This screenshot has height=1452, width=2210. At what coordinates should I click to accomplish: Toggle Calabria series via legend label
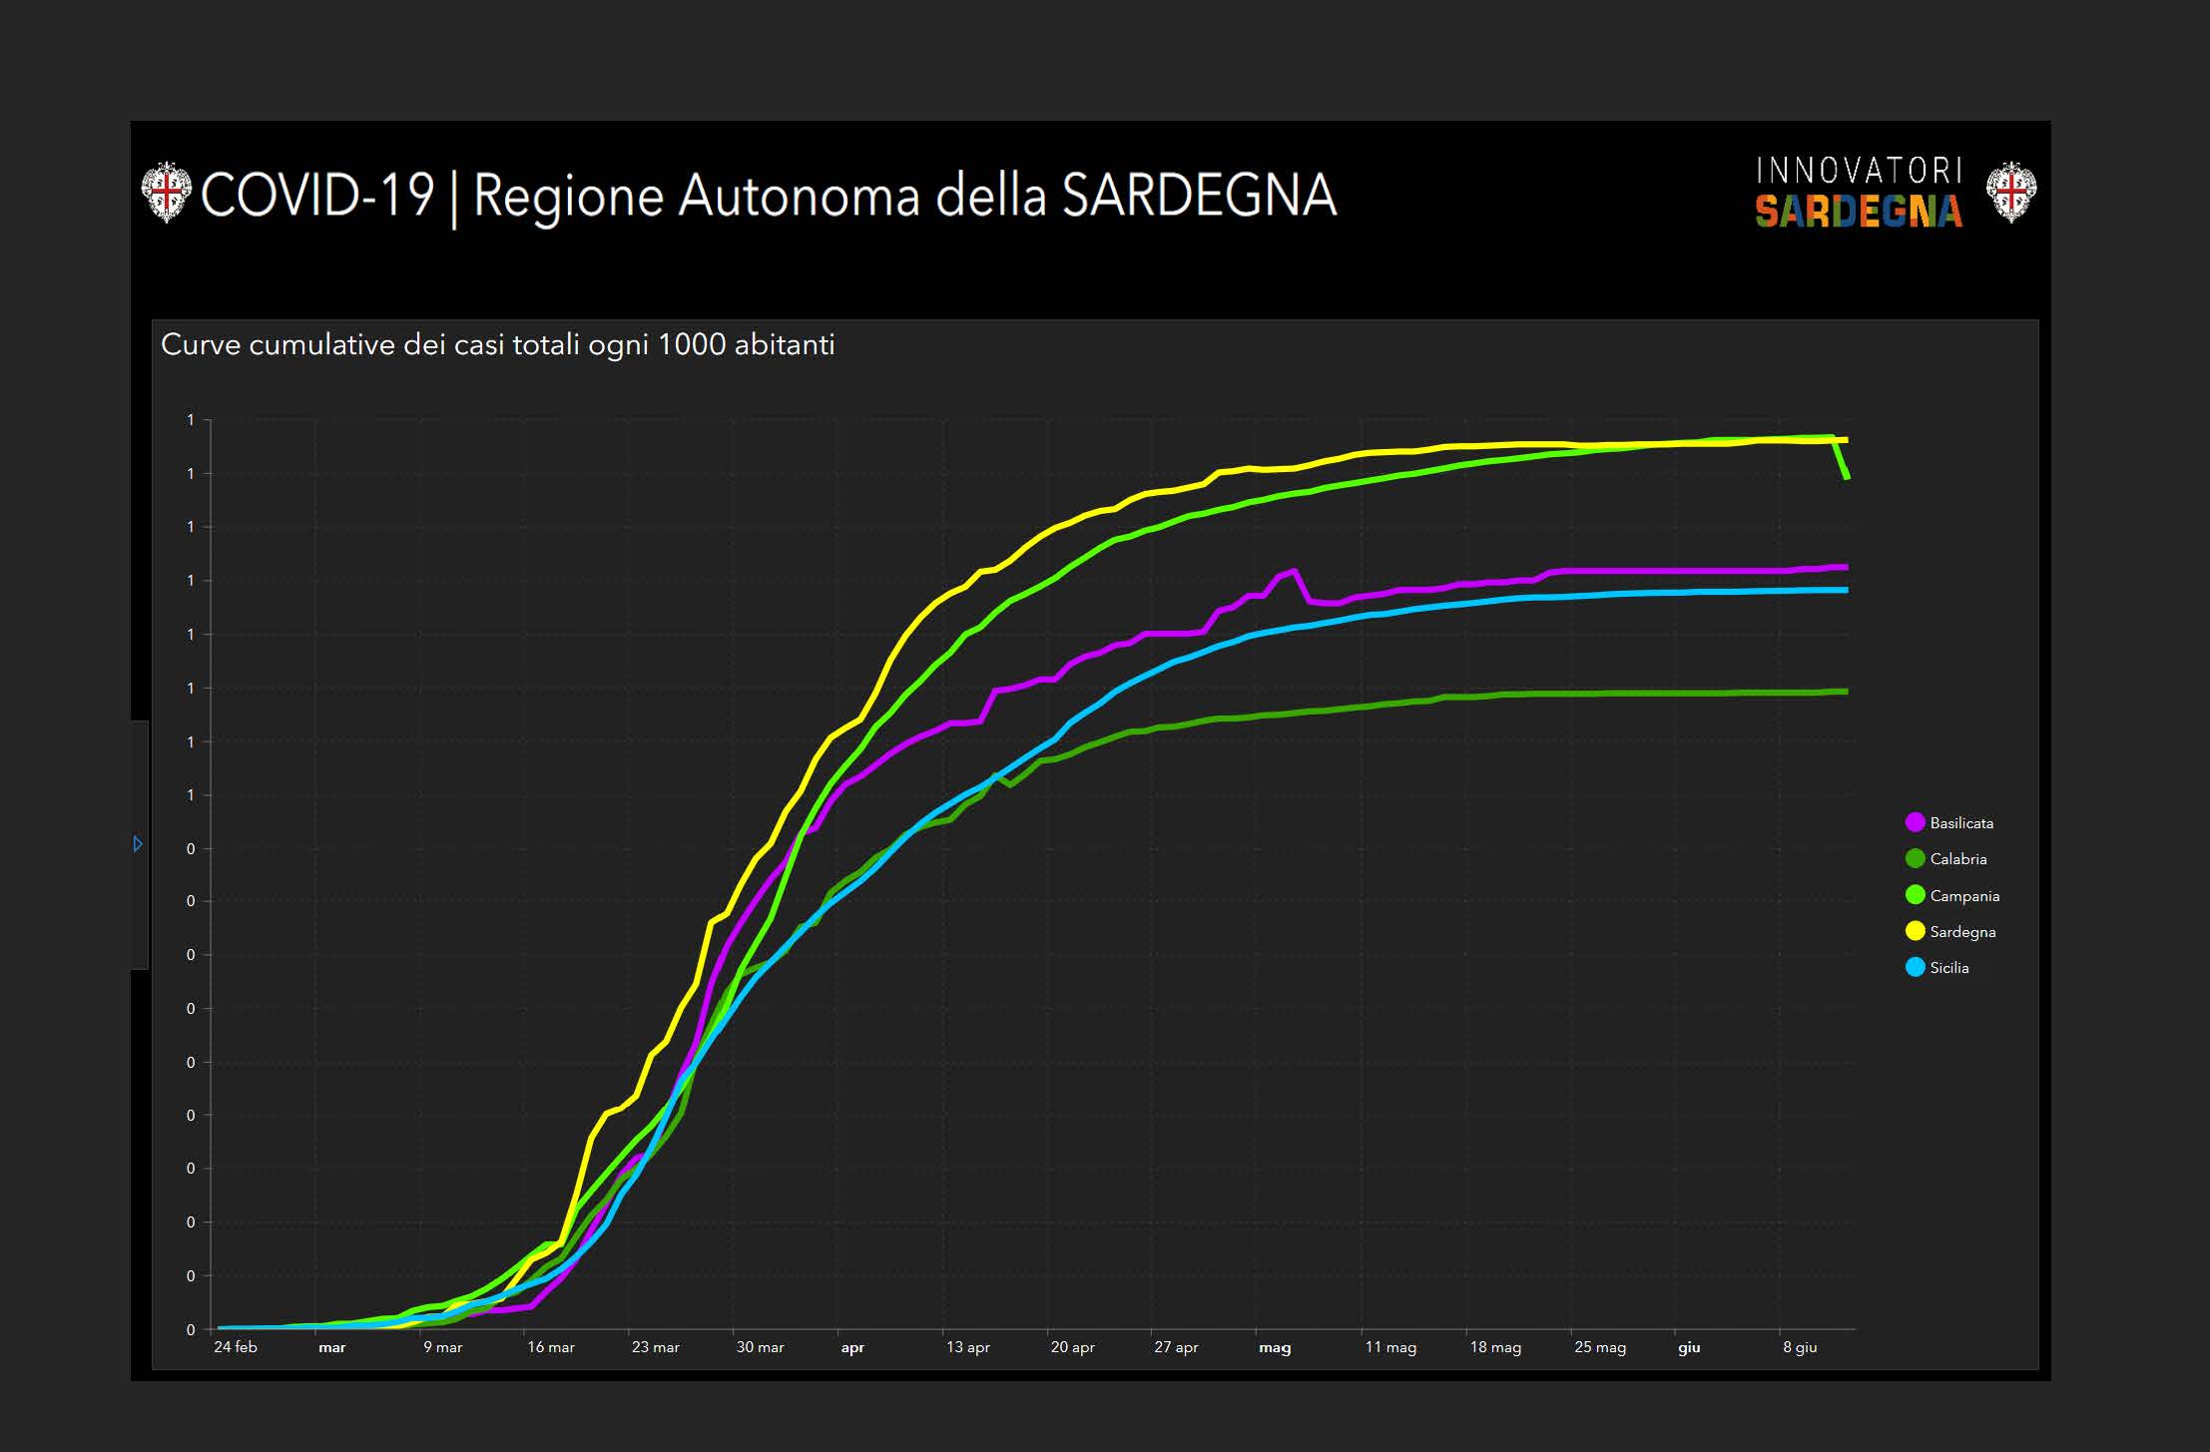[1957, 859]
